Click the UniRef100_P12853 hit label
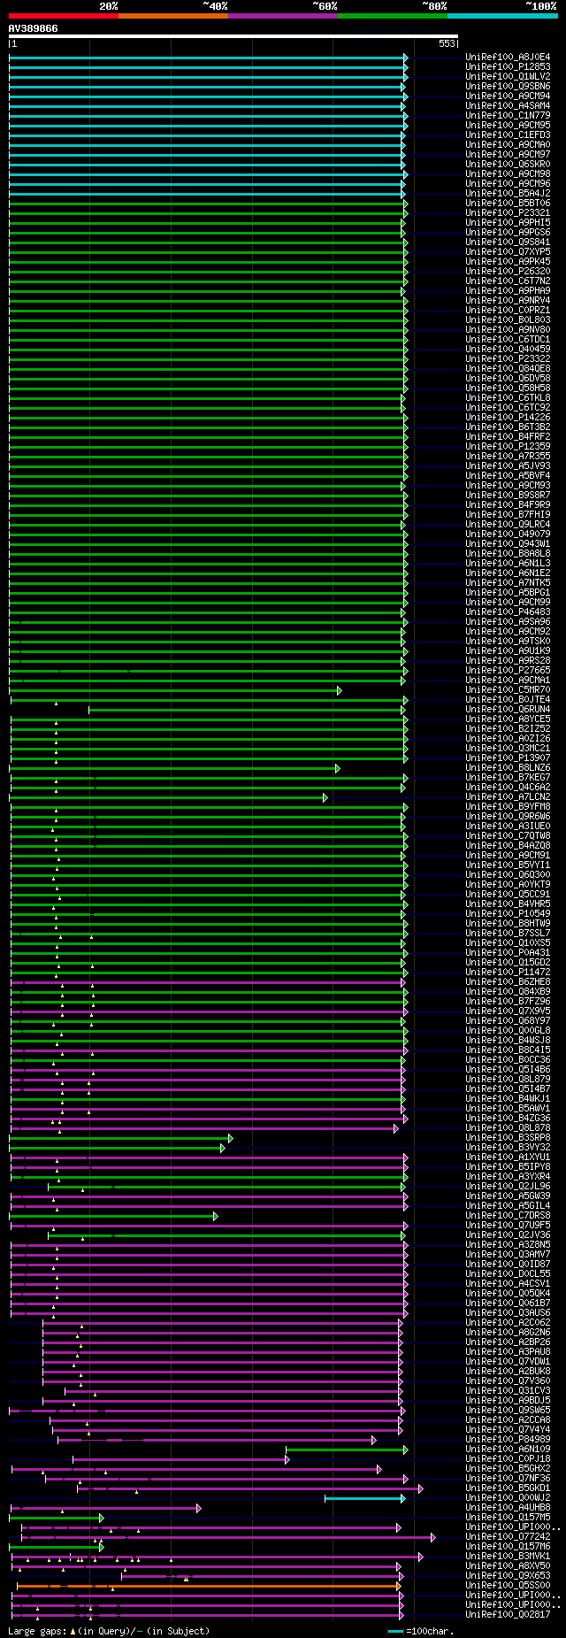 tap(508, 67)
